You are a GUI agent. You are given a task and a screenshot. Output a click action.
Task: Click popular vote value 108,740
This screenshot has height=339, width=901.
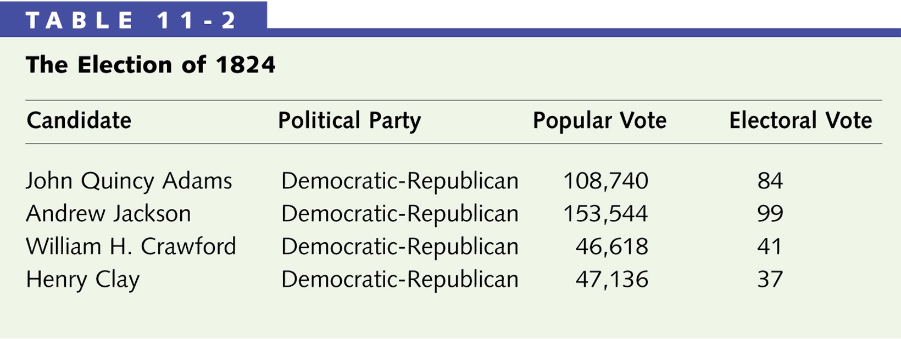605,181
